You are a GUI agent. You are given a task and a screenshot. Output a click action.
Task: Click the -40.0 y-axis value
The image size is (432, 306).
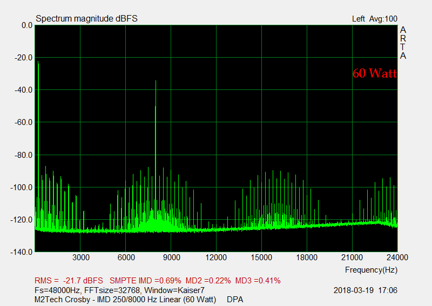point(23,90)
